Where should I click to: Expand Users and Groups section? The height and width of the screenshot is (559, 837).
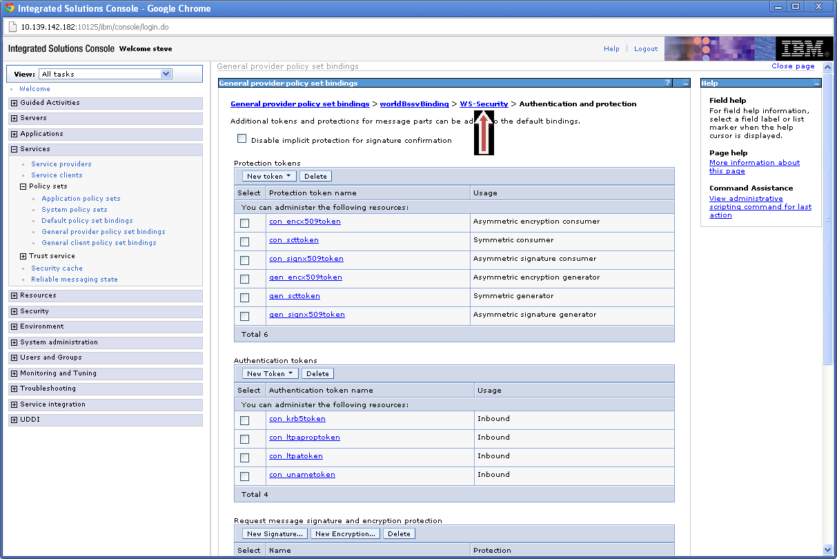click(x=14, y=357)
